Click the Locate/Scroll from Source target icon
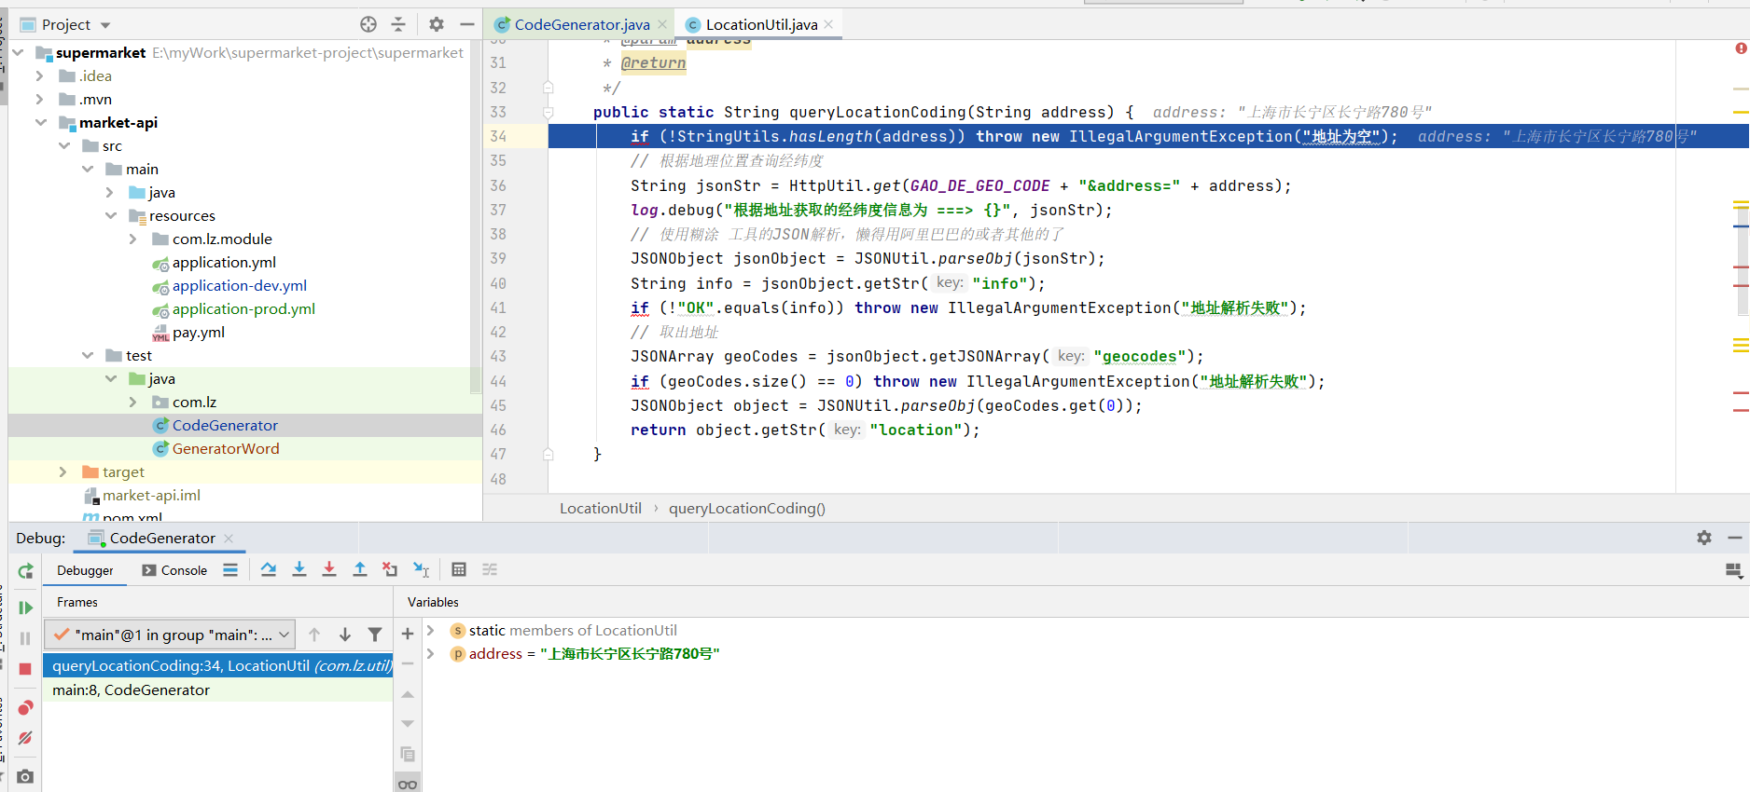1750x792 pixels. (368, 24)
